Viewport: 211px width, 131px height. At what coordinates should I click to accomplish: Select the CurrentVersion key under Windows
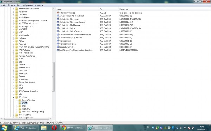click(x=28, y=100)
